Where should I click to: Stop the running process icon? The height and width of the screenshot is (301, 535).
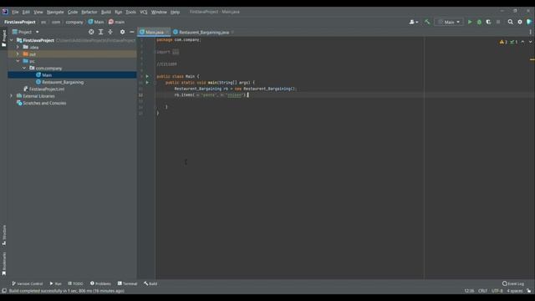click(498, 22)
